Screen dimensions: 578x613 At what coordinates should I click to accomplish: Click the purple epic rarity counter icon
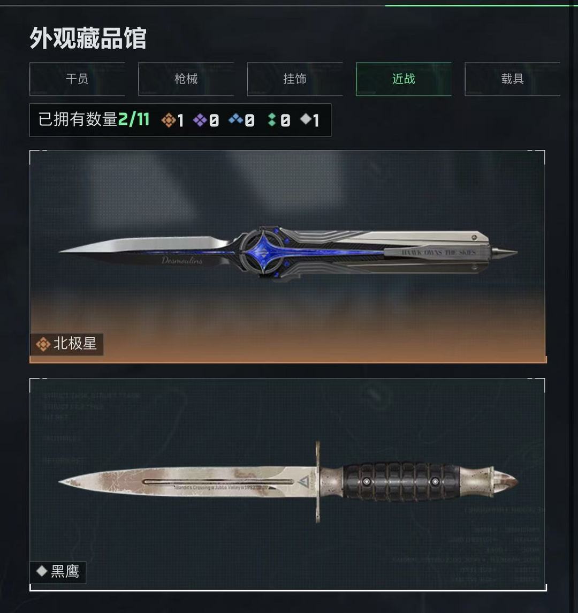[x=200, y=120]
